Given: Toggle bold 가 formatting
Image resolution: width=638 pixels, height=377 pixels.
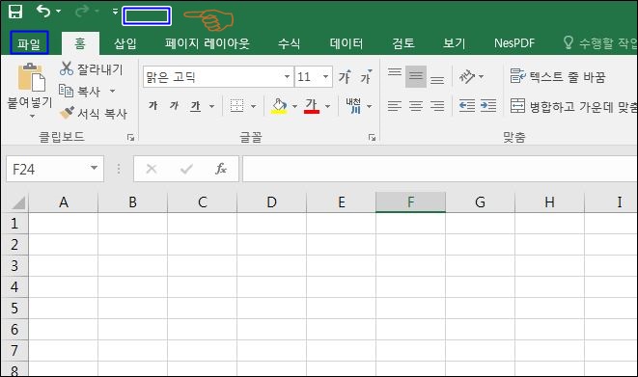Looking at the screenshot, I should tap(153, 106).
